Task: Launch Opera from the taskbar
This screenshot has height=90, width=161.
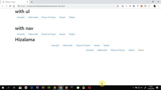Action: [x=90, y=88]
